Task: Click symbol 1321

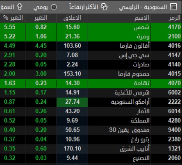Action: (x=174, y=149)
